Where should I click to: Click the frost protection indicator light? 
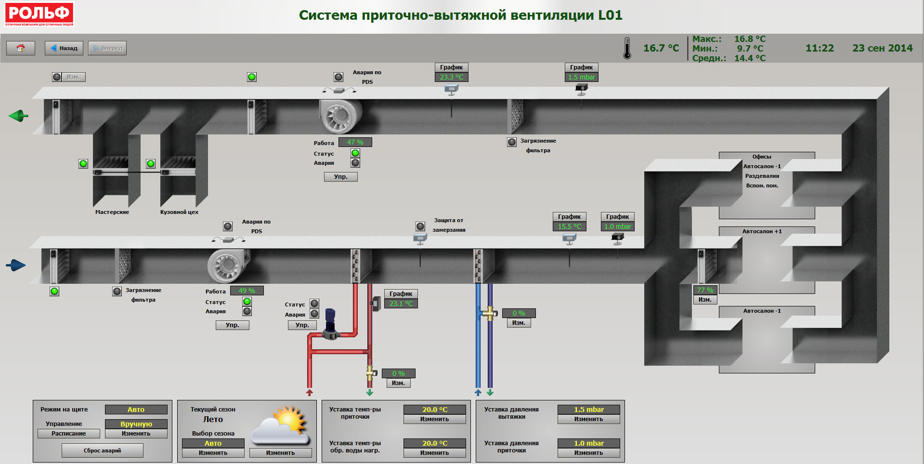[x=420, y=226]
